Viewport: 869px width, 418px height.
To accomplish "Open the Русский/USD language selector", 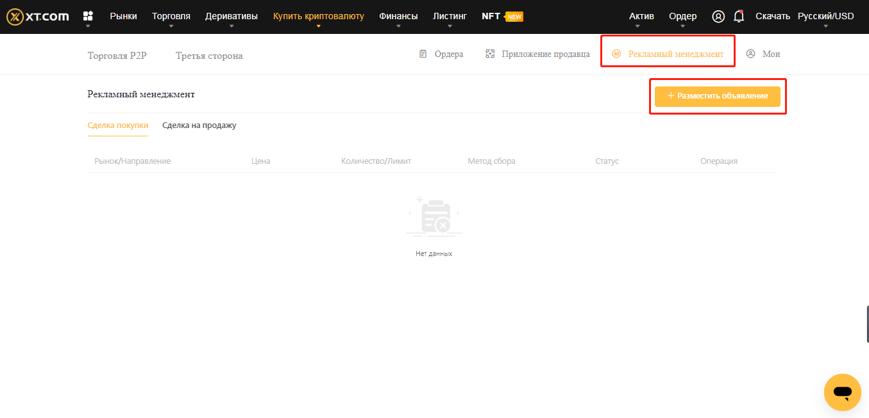I will pos(825,16).
